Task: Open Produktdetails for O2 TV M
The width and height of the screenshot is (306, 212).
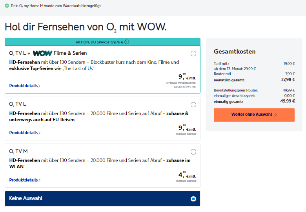Action: coord(25,180)
